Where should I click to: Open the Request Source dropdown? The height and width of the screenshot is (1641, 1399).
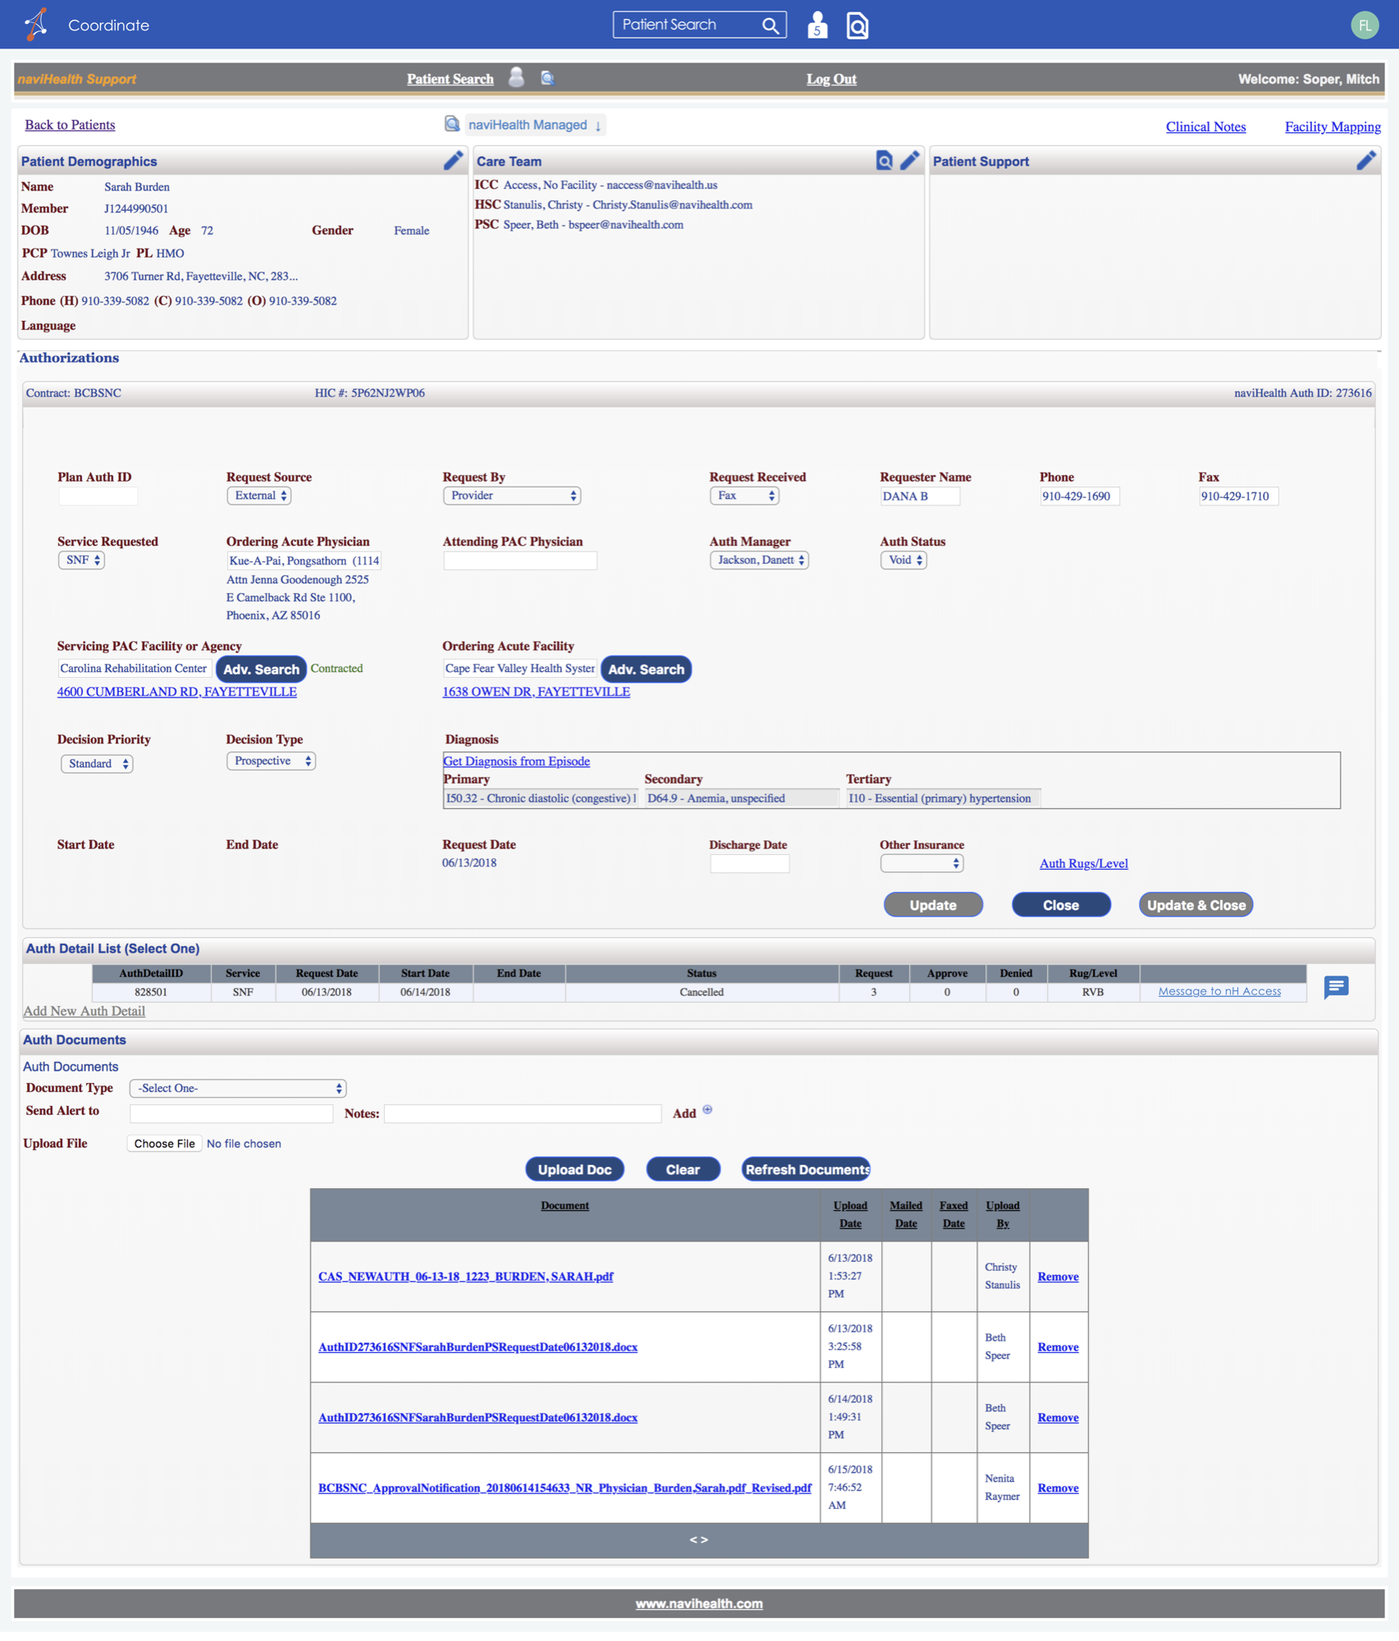[258, 496]
